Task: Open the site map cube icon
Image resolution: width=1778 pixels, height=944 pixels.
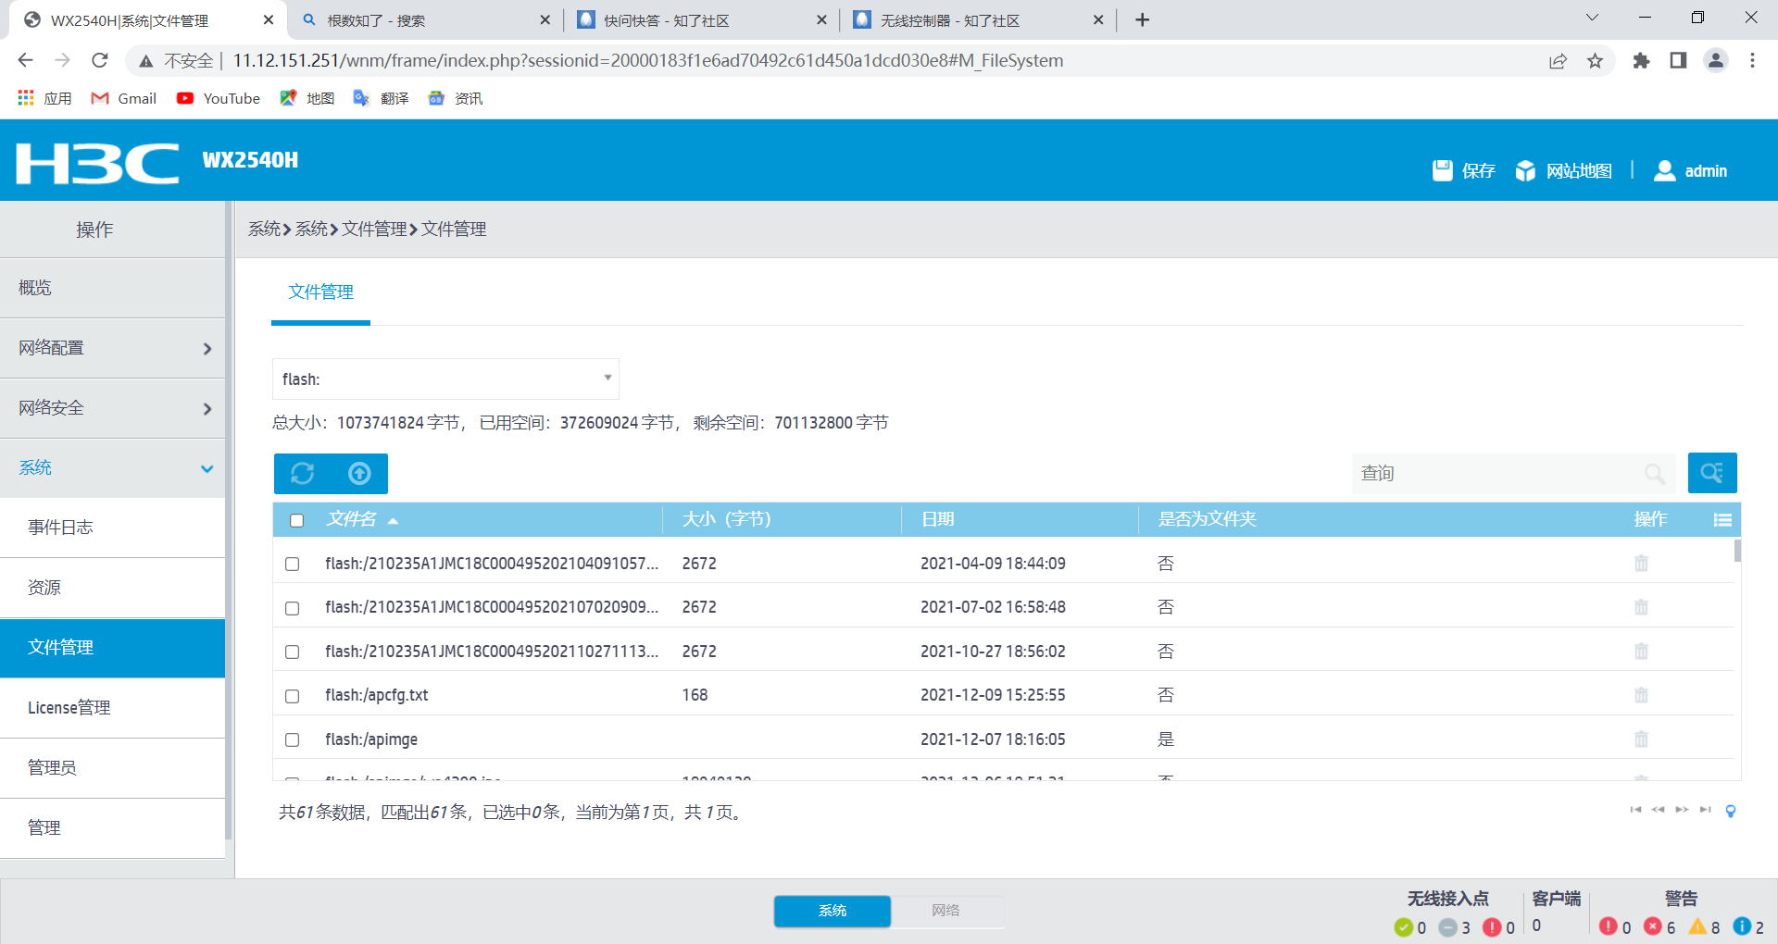Action: tap(1524, 170)
